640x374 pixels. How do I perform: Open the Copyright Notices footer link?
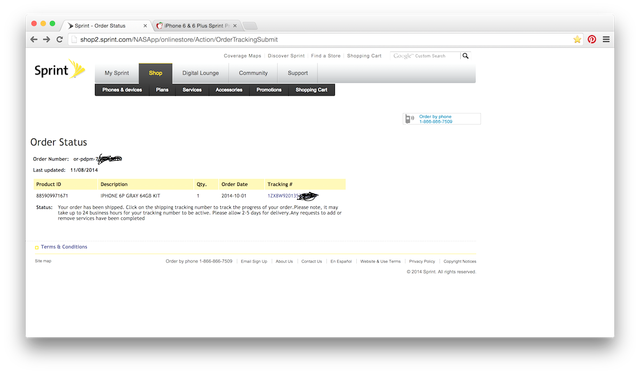pyautogui.click(x=460, y=262)
